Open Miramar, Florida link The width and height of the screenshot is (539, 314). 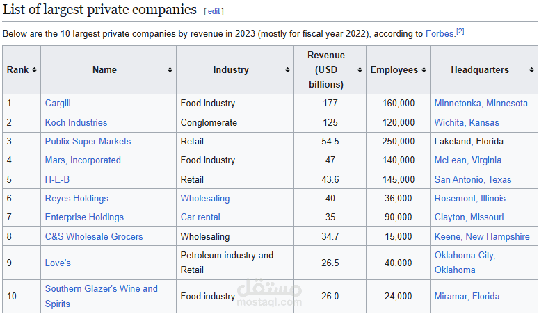[x=467, y=296]
